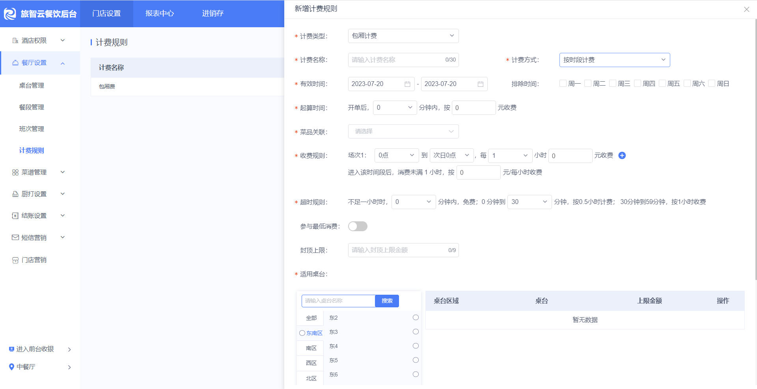Screen dimensions: 757x389
Task: Check the 周一 exclusion checkbox
Action: (563, 83)
